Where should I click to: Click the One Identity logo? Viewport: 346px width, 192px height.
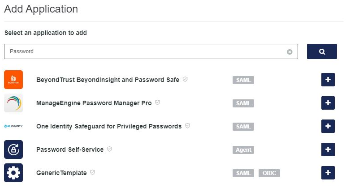click(13, 126)
